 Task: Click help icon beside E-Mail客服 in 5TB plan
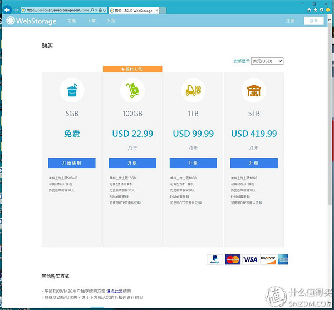[248, 196]
